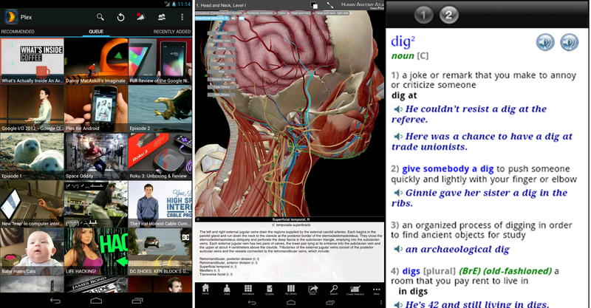591x308 pixels.
Task: Open Episode 2 eagle thumbnail
Action: click(160, 109)
